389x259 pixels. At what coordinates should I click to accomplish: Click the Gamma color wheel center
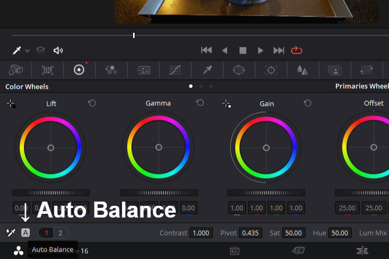159,147
